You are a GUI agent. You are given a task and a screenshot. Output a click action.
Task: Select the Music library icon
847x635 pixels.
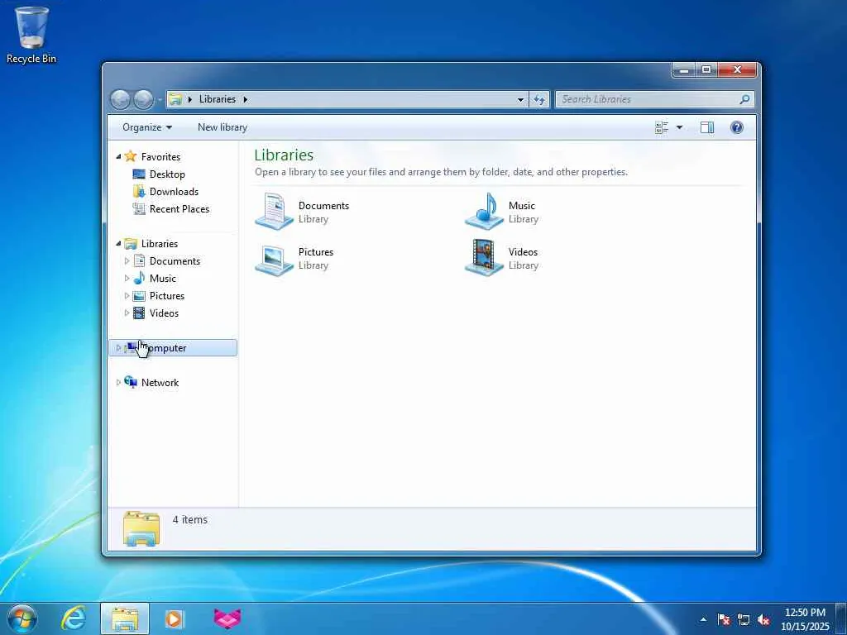[x=484, y=212]
